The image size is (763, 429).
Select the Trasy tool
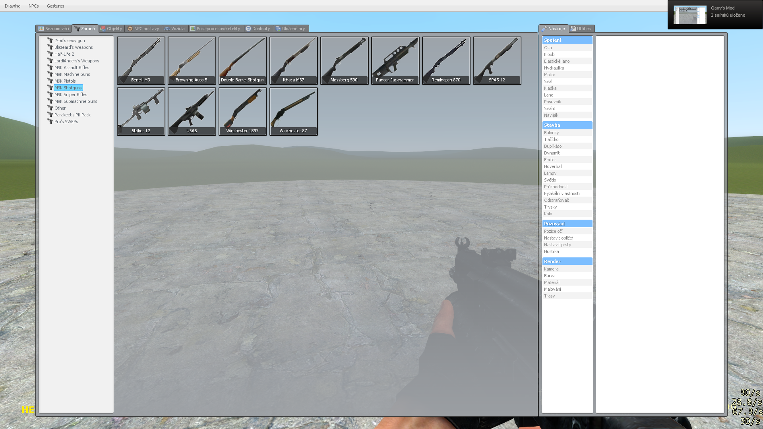point(567,296)
